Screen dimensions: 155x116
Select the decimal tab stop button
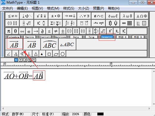point(34,60)
